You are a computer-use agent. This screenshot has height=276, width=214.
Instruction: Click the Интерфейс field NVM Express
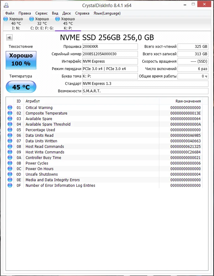click(110, 61)
